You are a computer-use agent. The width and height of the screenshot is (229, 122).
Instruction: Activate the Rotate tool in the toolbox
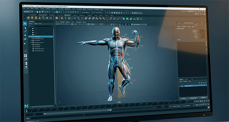(25, 39)
